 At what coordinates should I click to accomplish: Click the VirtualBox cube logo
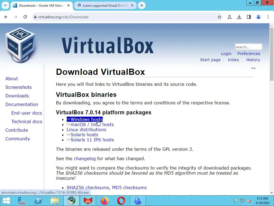point(20,45)
